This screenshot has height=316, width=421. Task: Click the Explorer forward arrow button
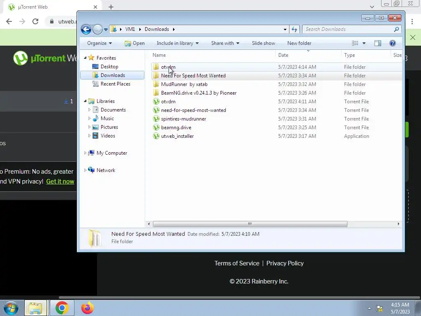tap(97, 29)
